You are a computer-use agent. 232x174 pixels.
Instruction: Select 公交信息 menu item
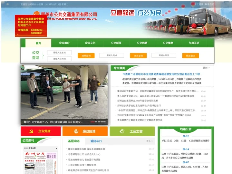(168, 43)
